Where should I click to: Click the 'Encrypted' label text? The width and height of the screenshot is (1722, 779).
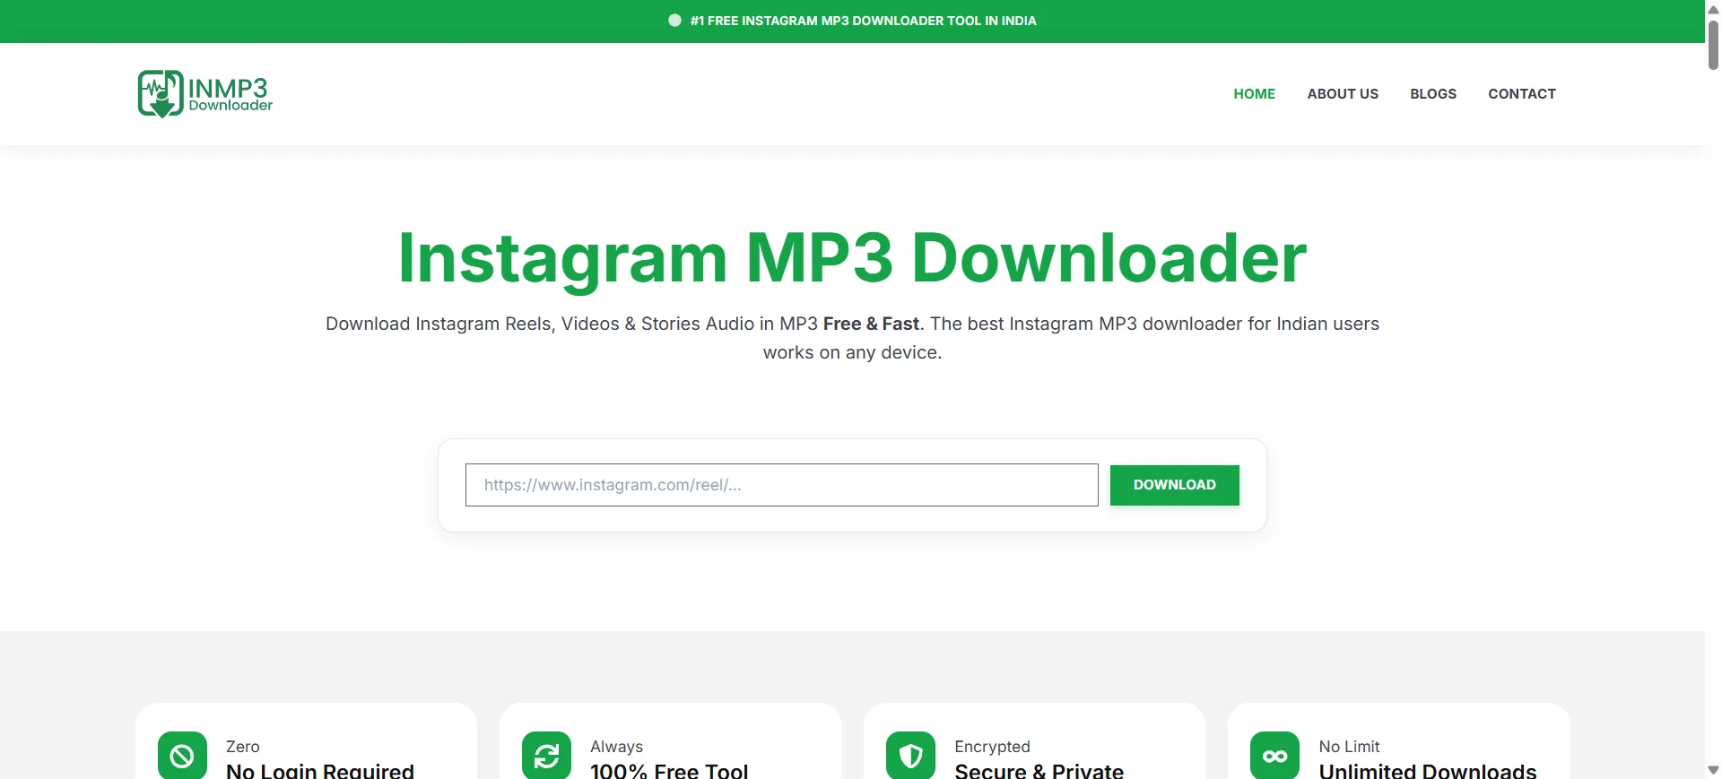[x=993, y=747]
